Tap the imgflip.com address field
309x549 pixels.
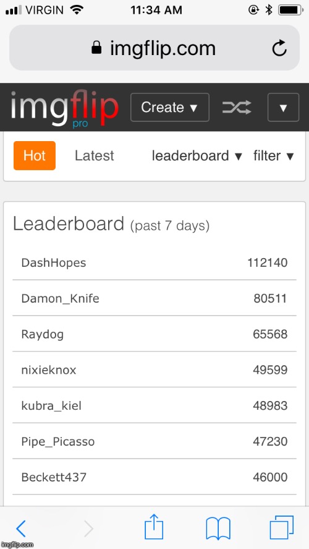coord(154,48)
